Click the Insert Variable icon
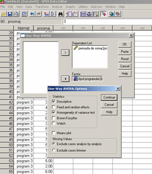The image size is (152, 174). (x=75, y=14)
